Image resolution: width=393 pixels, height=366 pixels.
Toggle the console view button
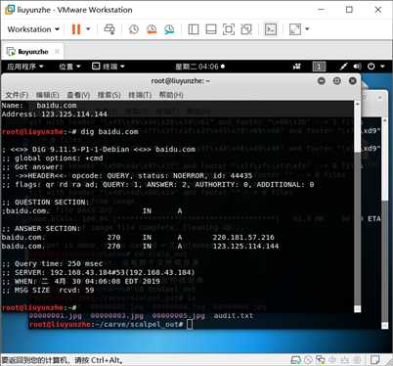click(x=271, y=29)
